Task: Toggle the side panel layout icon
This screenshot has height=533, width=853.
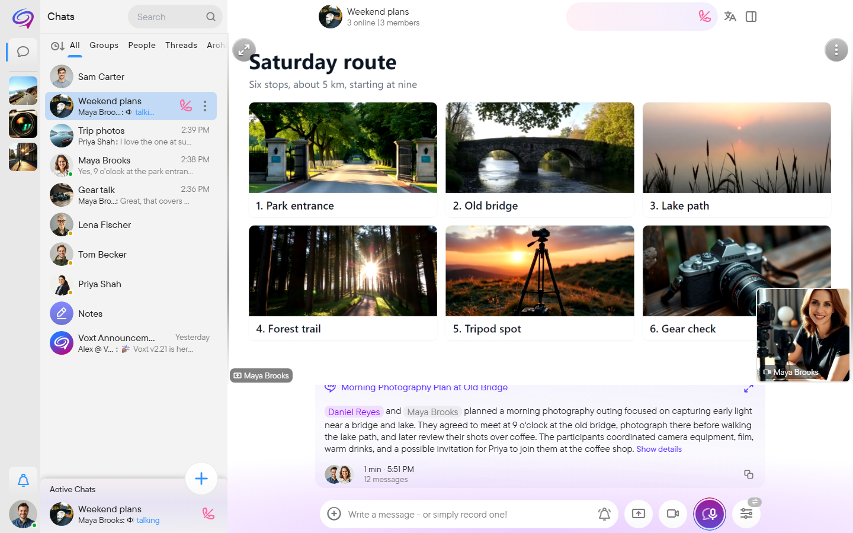Action: (x=751, y=17)
